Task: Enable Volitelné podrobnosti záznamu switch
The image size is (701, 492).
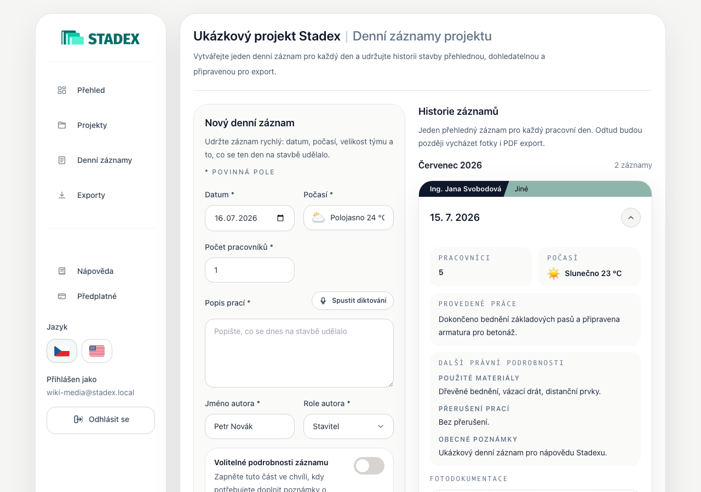Action: (369, 466)
